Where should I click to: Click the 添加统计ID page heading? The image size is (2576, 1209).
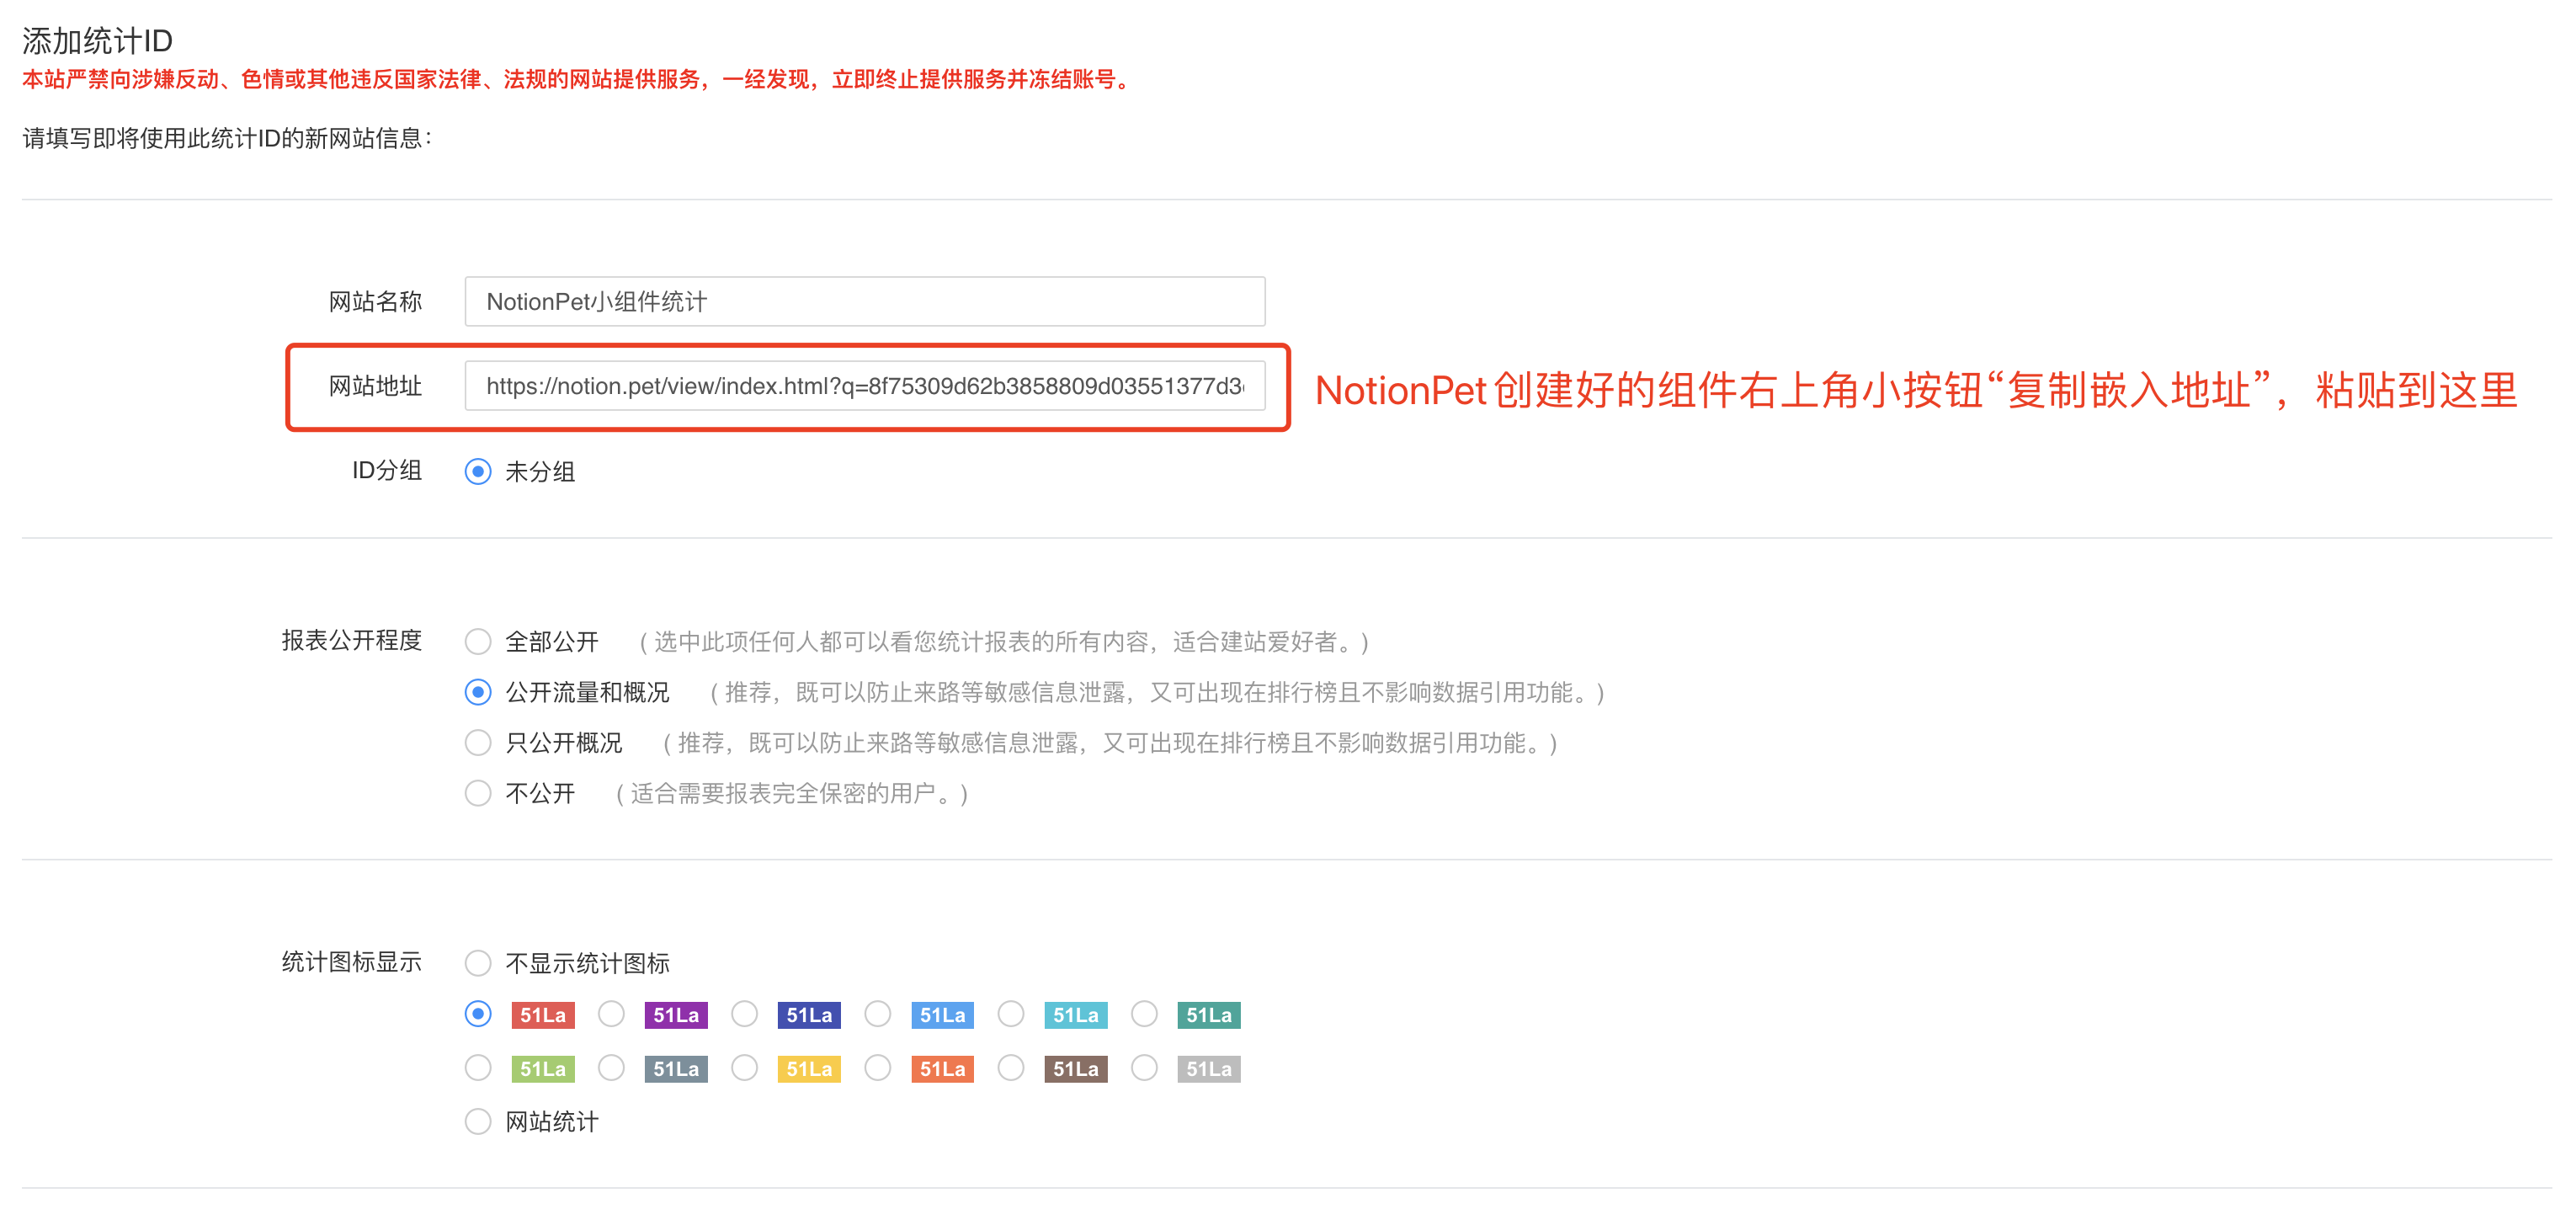coord(97,41)
